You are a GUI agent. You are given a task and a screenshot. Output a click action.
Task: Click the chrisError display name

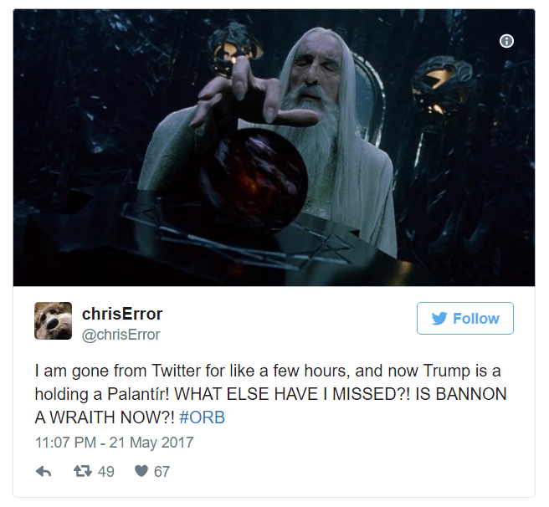122,314
